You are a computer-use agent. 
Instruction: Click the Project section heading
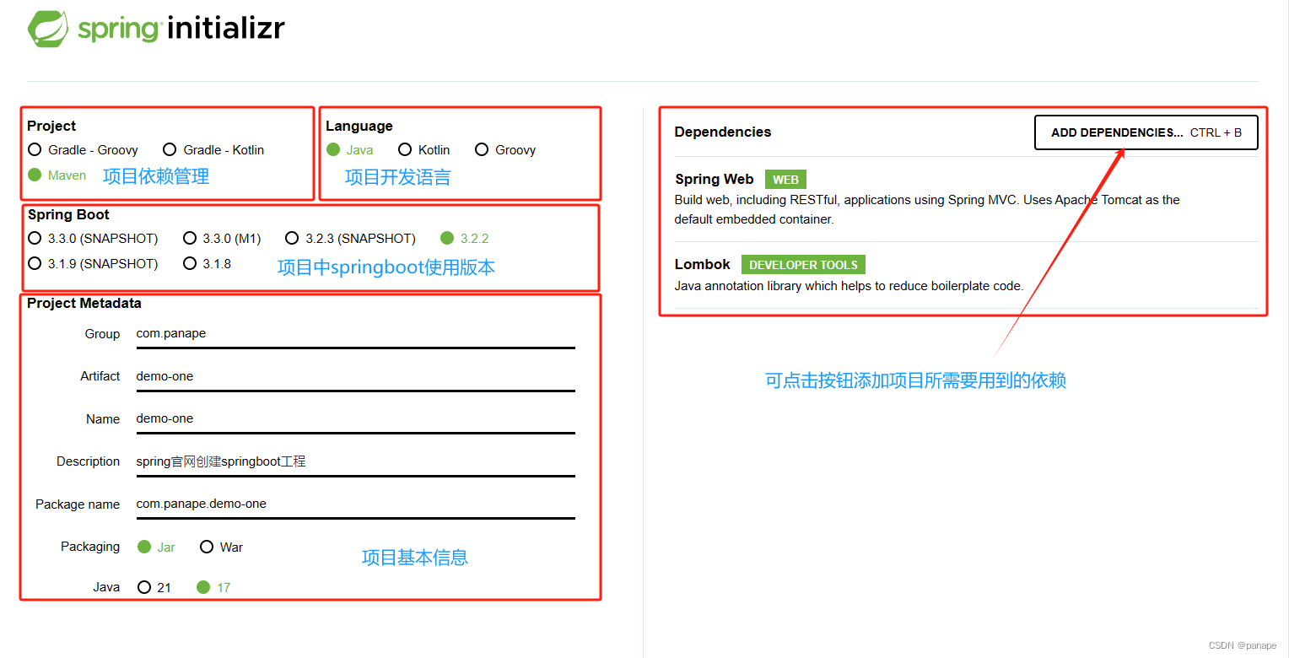pyautogui.click(x=51, y=126)
